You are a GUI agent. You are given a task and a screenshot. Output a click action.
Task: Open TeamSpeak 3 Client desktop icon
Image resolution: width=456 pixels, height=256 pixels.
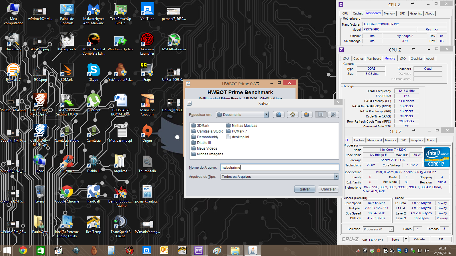tap(121, 226)
